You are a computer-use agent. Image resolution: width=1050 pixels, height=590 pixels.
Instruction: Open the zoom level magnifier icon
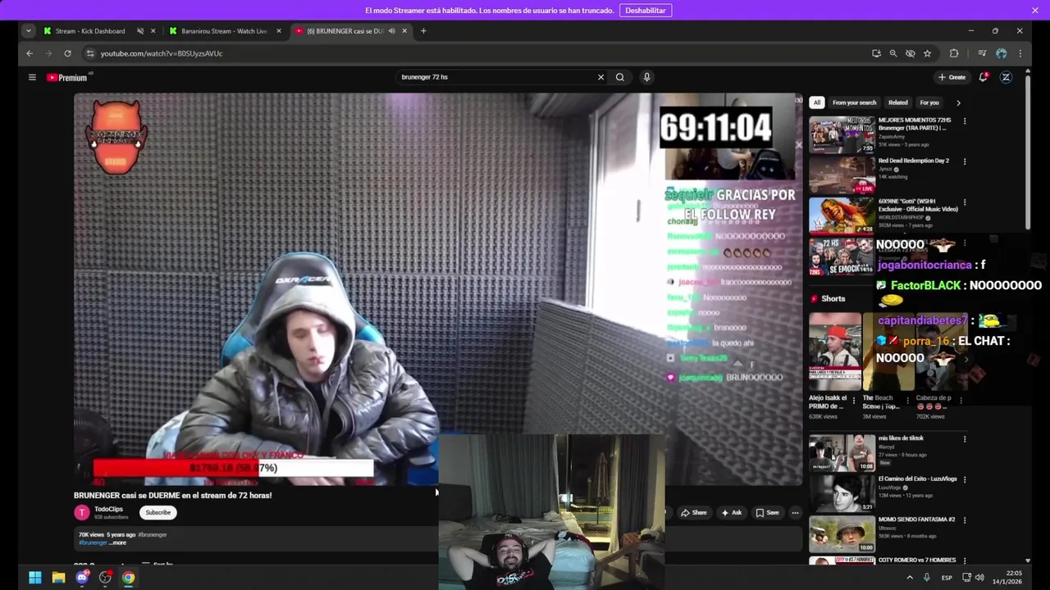click(x=893, y=53)
